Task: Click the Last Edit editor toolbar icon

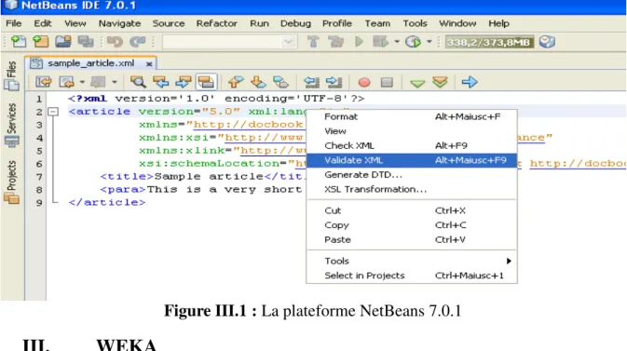Action: pos(43,82)
